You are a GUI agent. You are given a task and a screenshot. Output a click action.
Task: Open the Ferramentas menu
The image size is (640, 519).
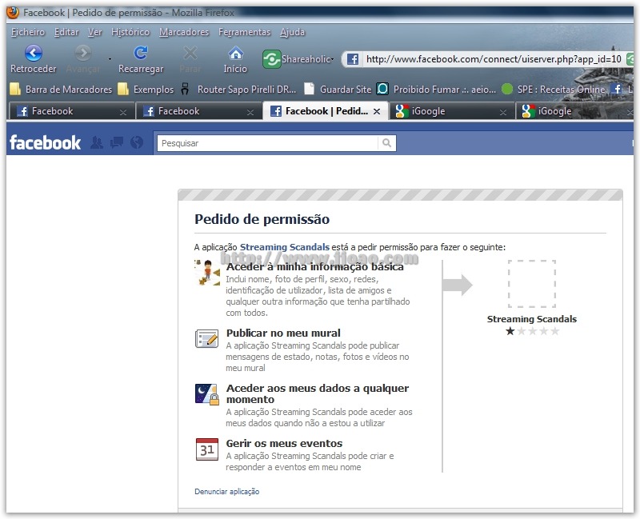[x=245, y=32]
